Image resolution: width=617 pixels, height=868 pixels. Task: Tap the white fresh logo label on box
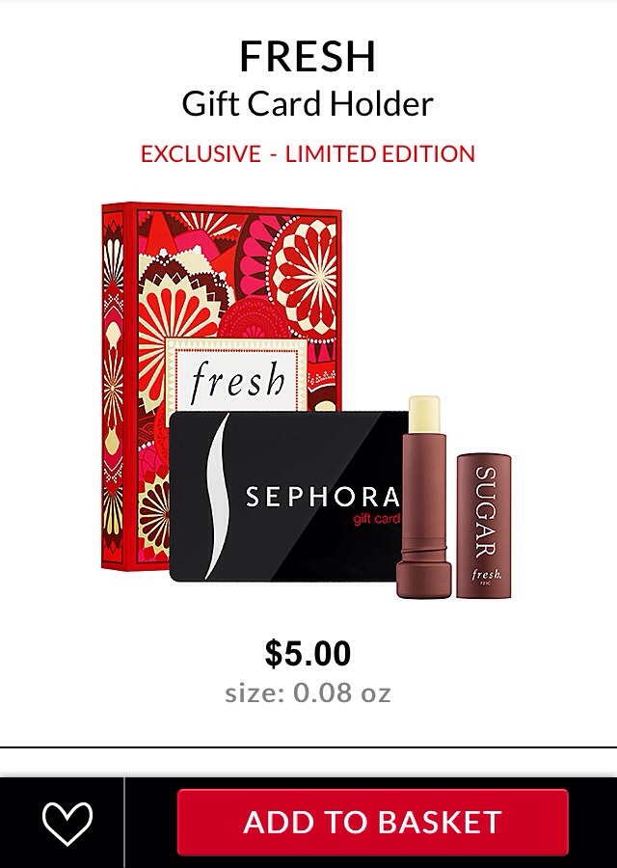237,377
